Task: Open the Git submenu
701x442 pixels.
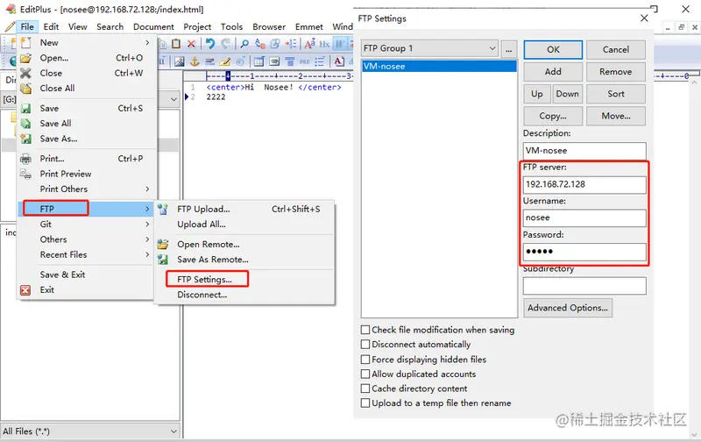Action: coord(87,225)
